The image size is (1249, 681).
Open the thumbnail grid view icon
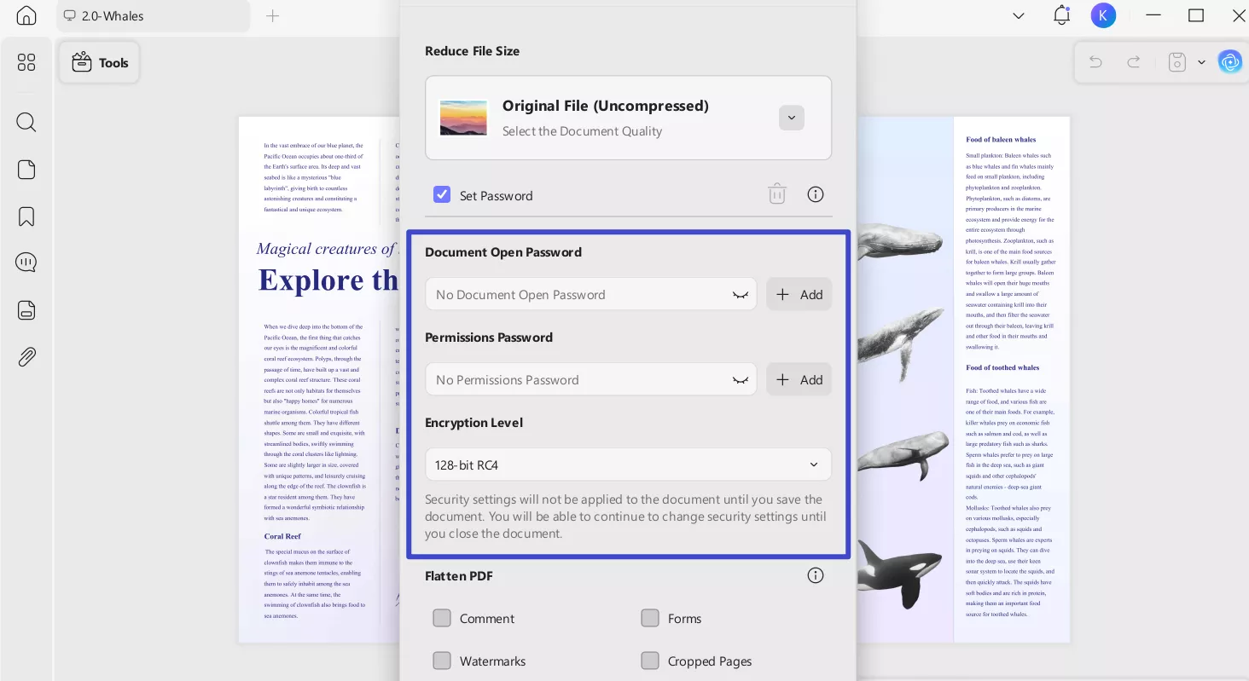click(x=26, y=62)
